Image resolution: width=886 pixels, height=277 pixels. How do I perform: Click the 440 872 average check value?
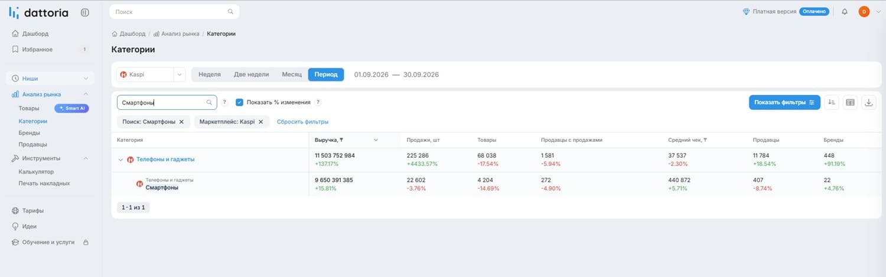click(x=679, y=180)
